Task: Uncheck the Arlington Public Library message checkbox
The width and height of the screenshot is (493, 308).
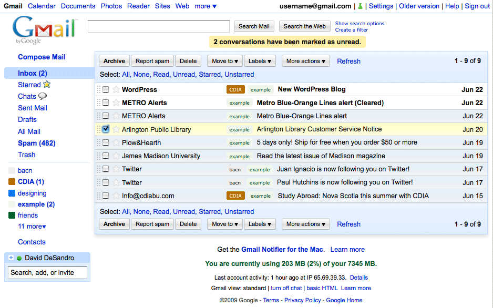Action: (x=107, y=129)
